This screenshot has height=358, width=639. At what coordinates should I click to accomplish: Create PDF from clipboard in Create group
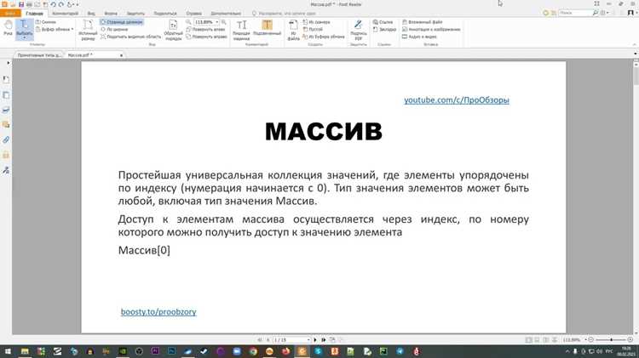[324, 37]
